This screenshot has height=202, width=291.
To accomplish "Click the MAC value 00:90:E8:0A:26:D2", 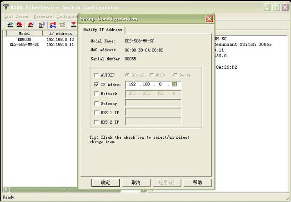I will tap(144, 50).
